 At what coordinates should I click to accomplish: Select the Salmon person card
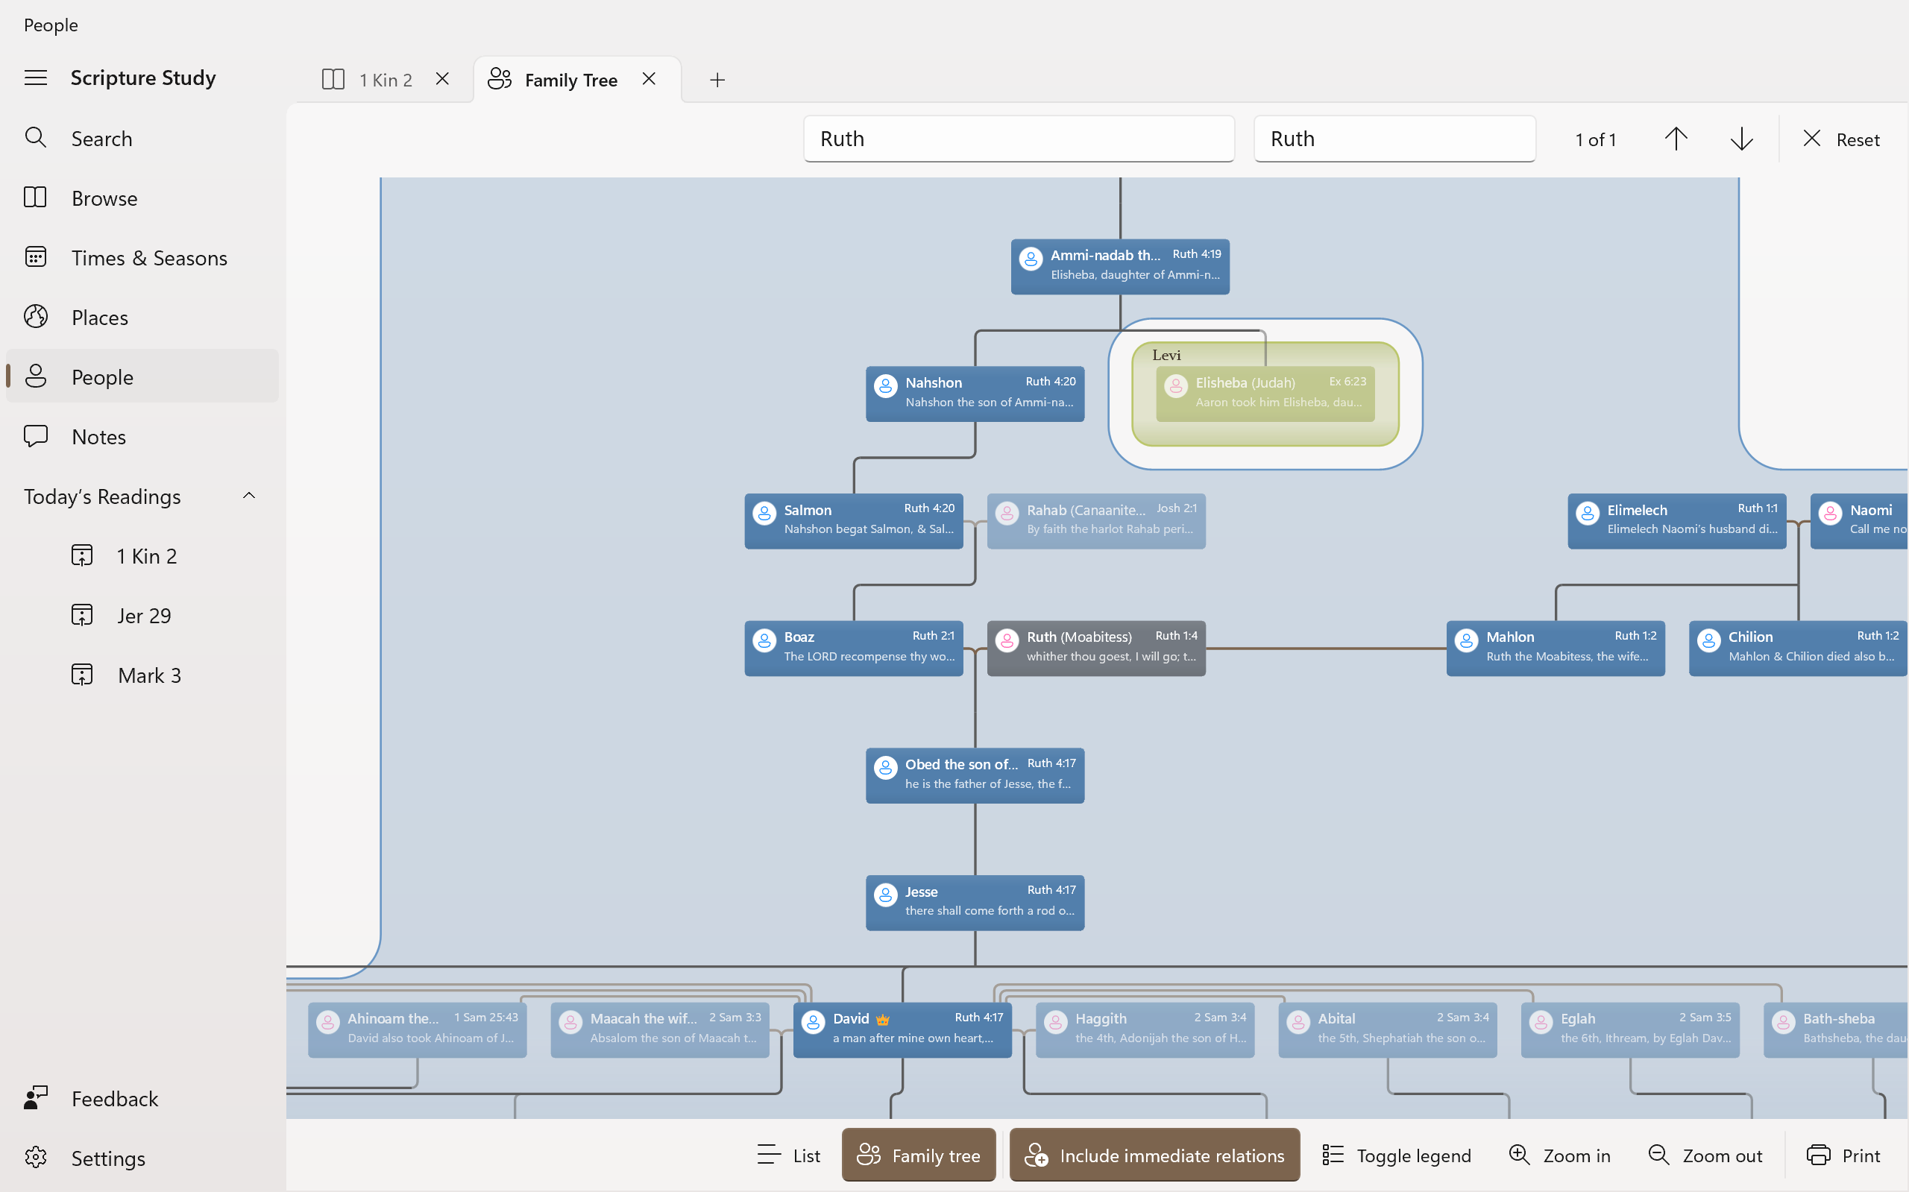pyautogui.click(x=853, y=521)
